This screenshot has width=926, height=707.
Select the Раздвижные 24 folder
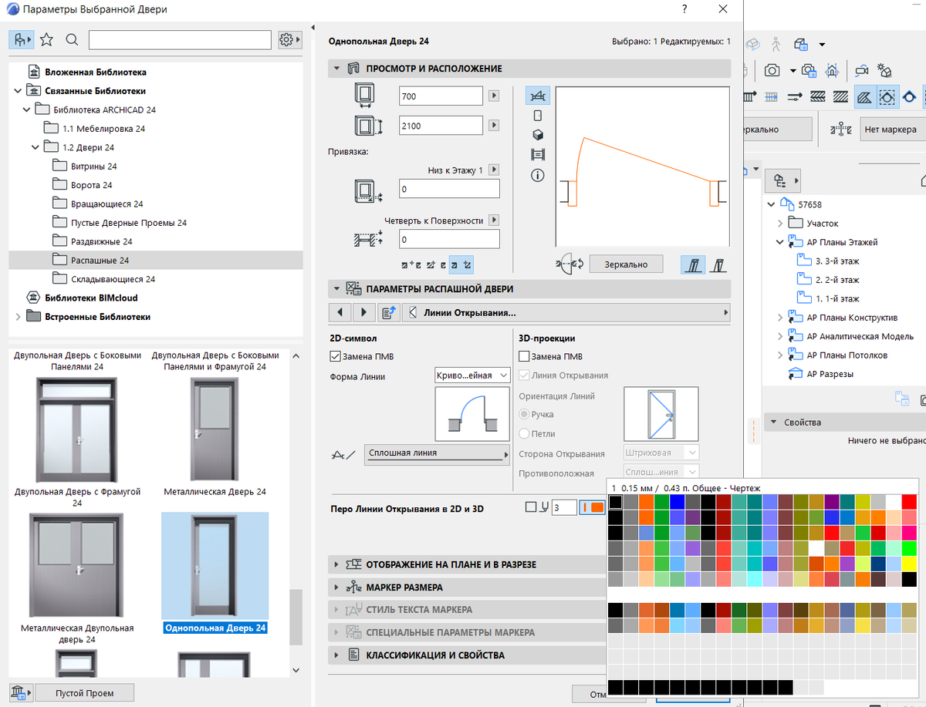102,241
